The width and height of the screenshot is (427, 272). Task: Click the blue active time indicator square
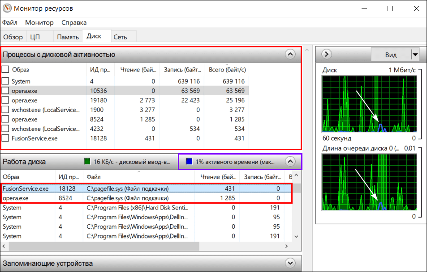189,161
